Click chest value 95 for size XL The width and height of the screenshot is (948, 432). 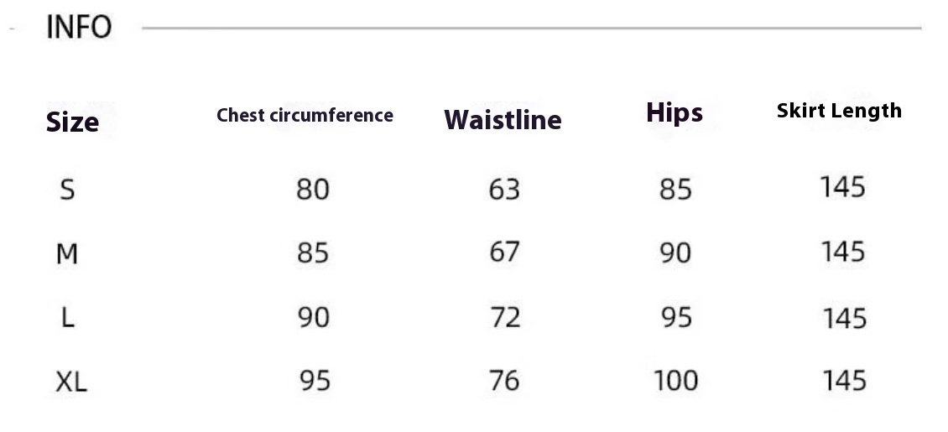315,381
